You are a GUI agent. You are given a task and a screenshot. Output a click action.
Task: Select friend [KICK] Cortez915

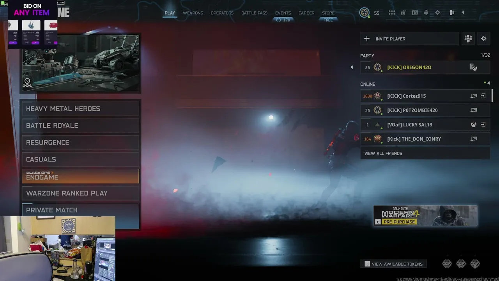tap(425, 96)
